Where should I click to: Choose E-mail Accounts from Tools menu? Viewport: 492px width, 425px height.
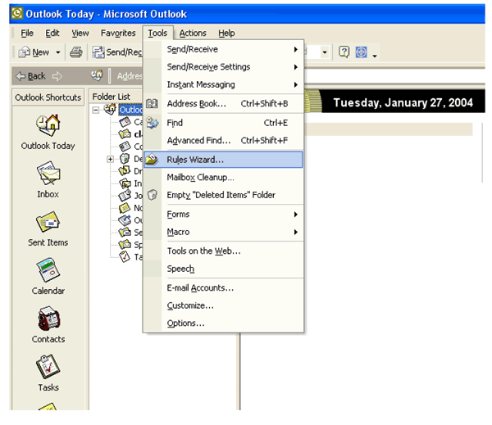click(x=223, y=287)
